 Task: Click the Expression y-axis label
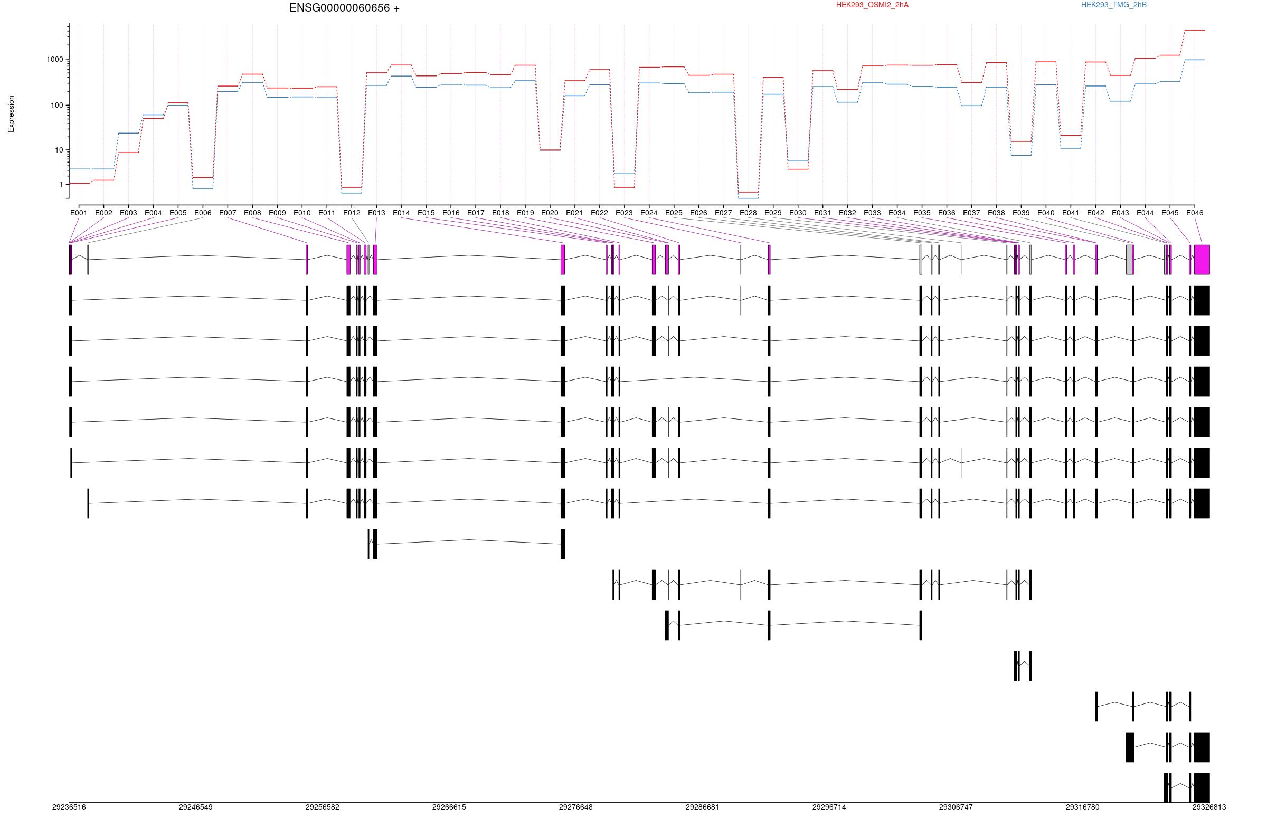tap(11, 114)
